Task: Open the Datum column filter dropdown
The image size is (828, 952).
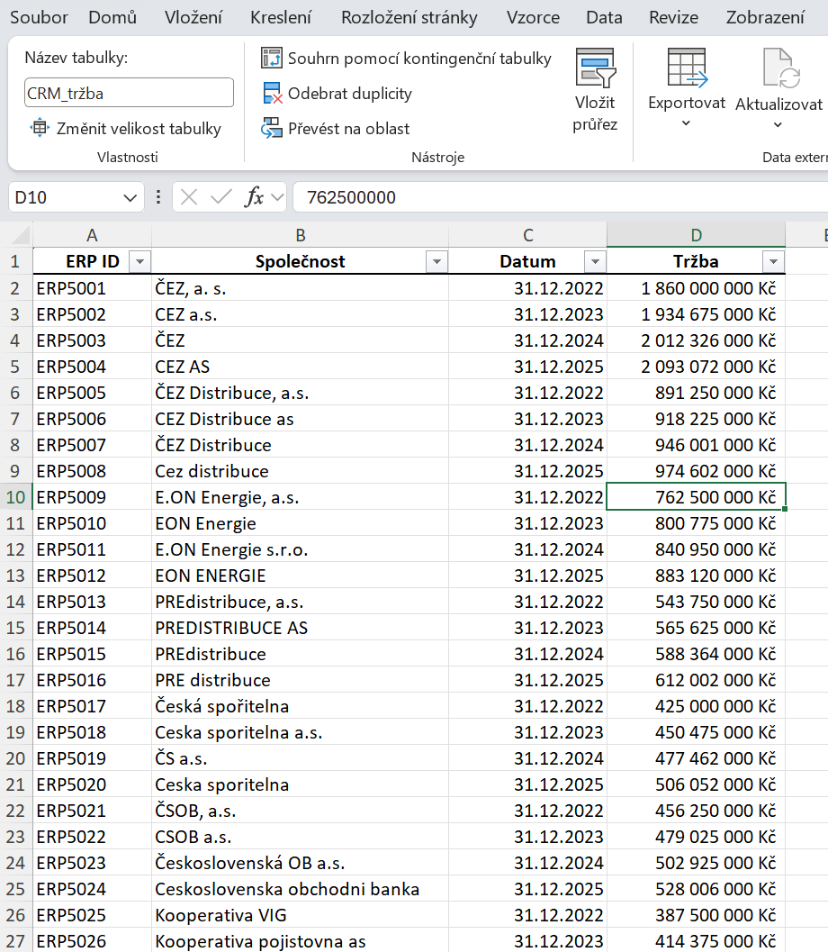Action: click(x=595, y=262)
